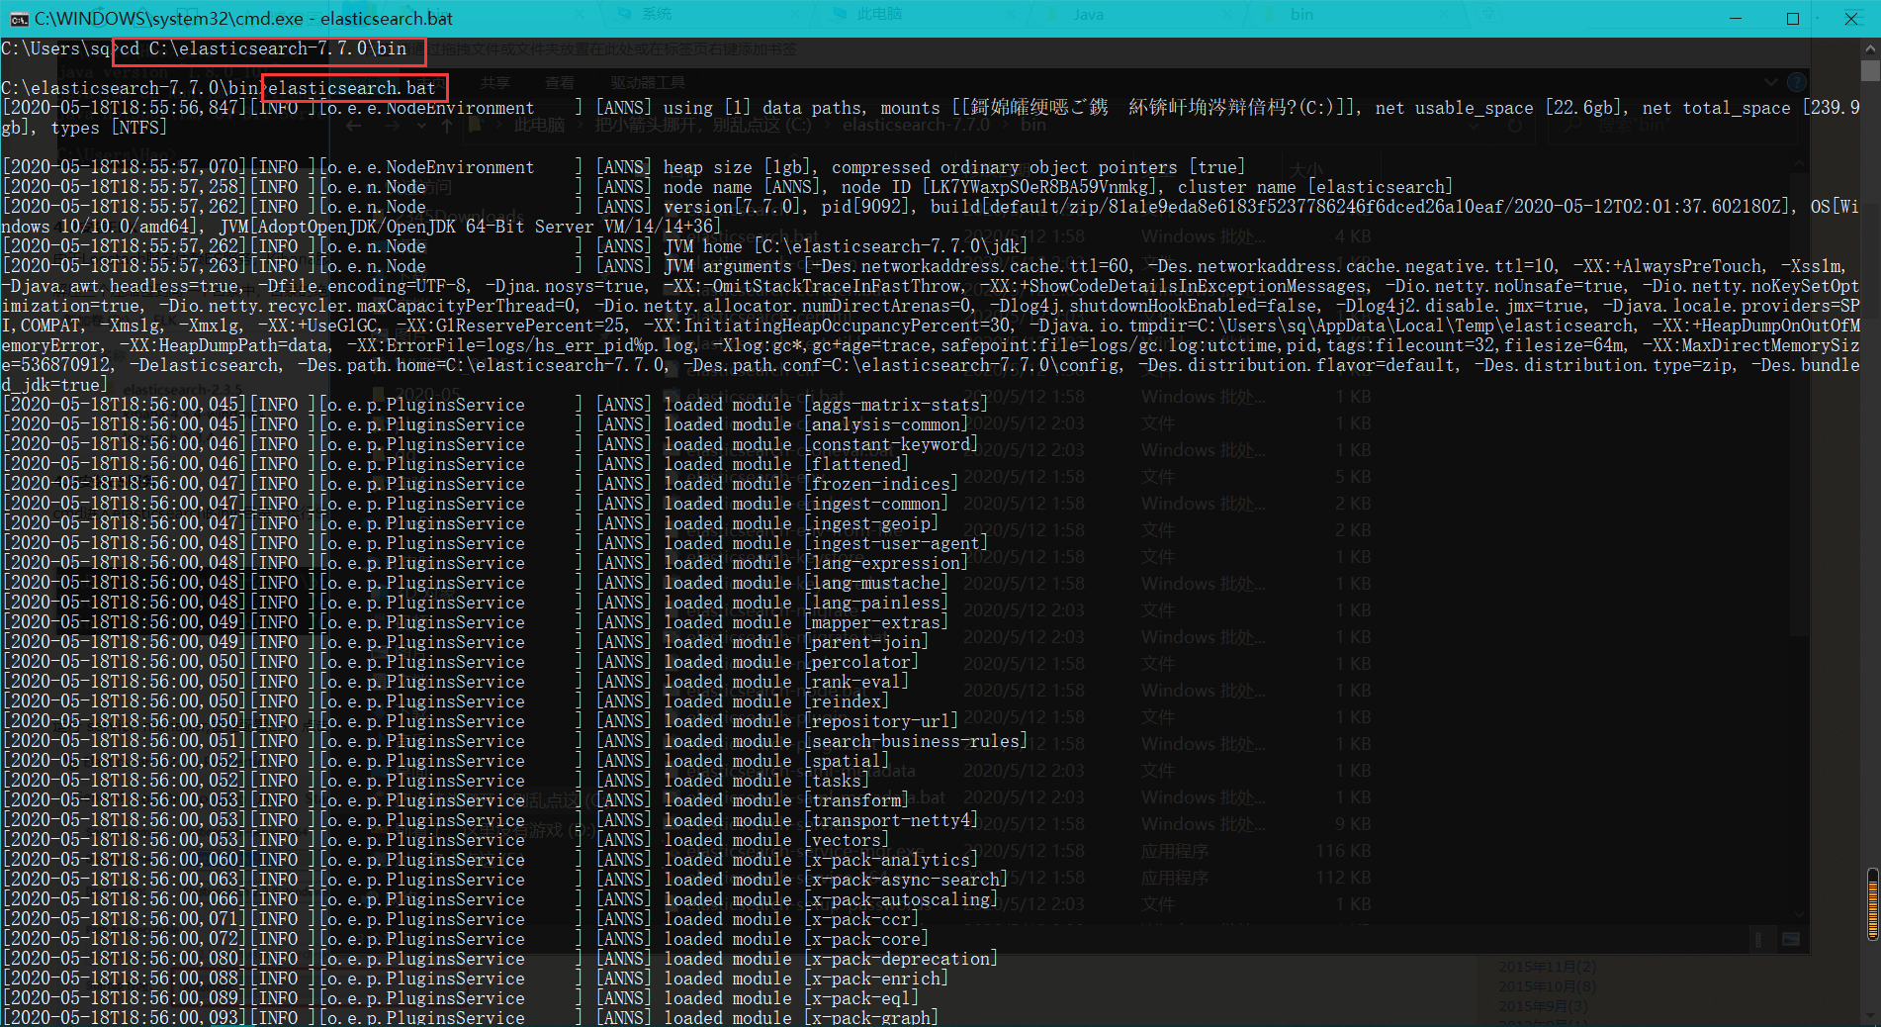Click loaded module [x-pack-autoscaling]

click(831, 899)
